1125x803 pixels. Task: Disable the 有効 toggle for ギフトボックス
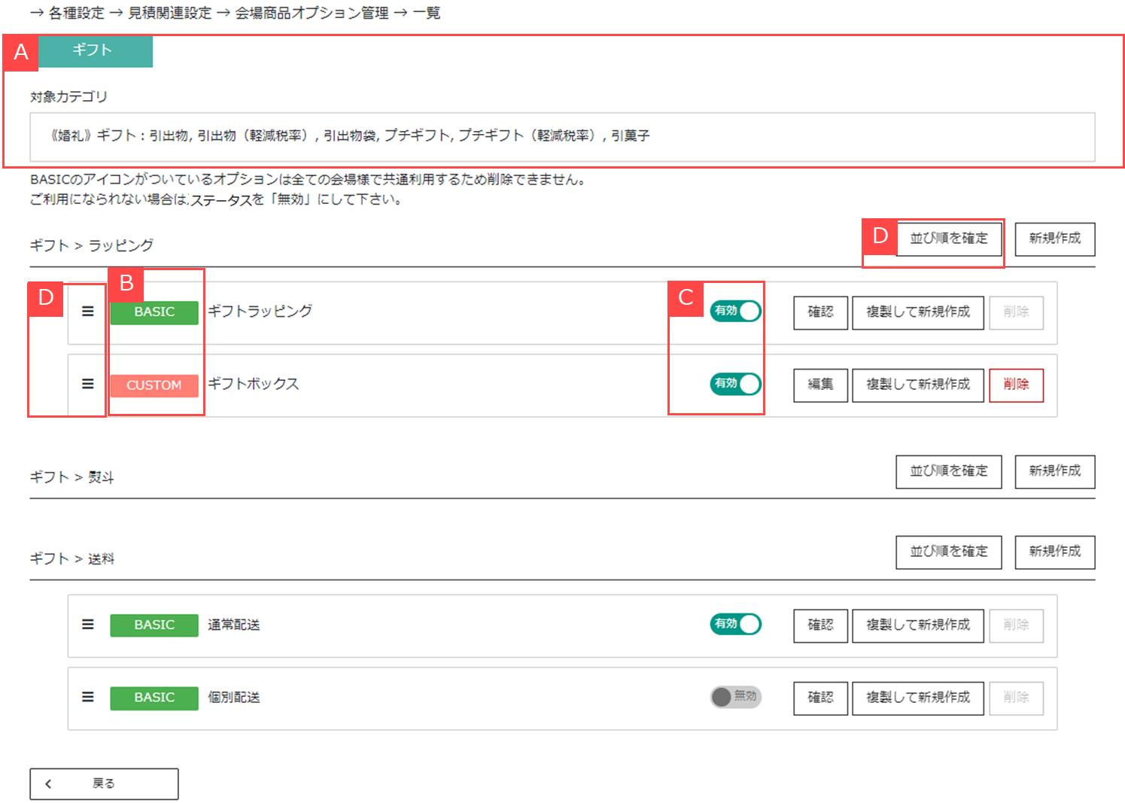(x=734, y=384)
